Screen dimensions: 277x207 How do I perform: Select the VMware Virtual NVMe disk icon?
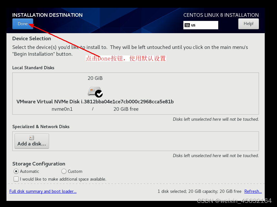click(95, 92)
